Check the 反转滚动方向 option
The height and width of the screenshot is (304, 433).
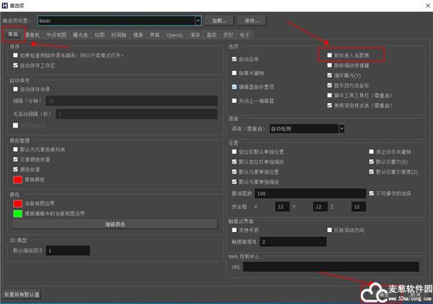(x=329, y=229)
